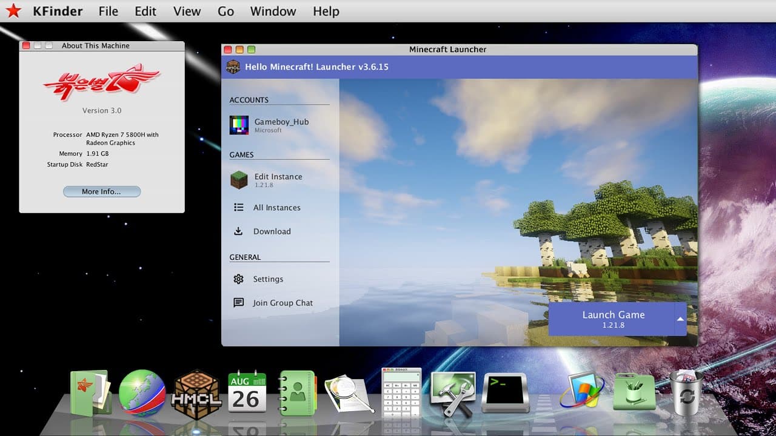Viewport: 776px width, 436px height.
Task: Open the File menu
Action: tap(109, 12)
